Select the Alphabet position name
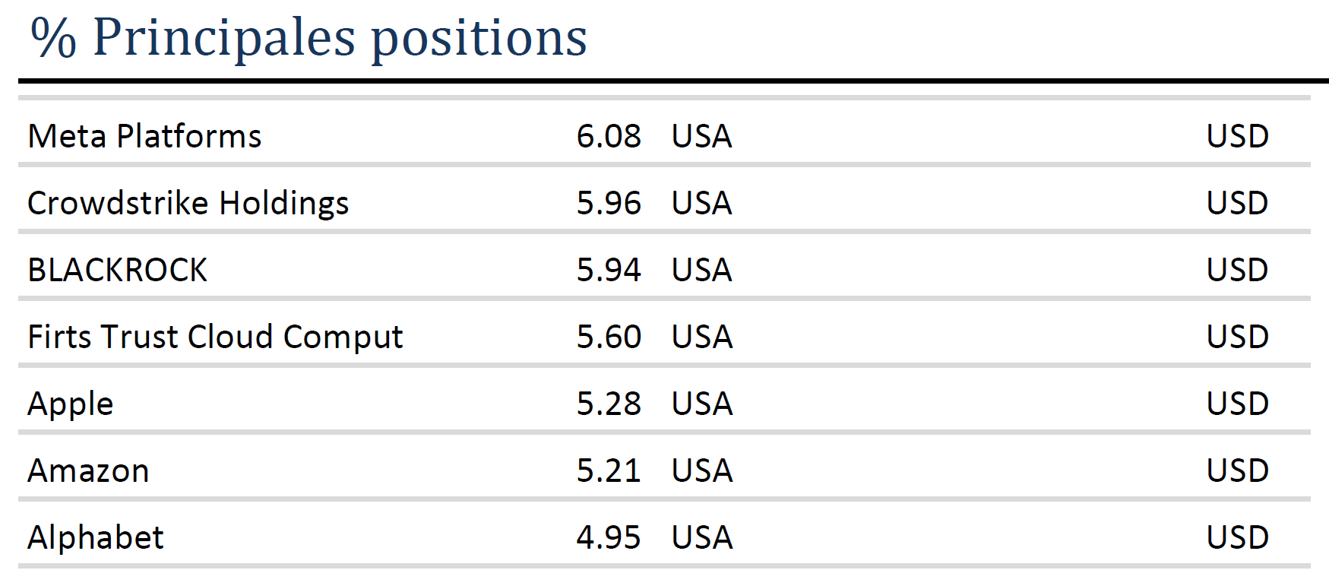 click(96, 538)
